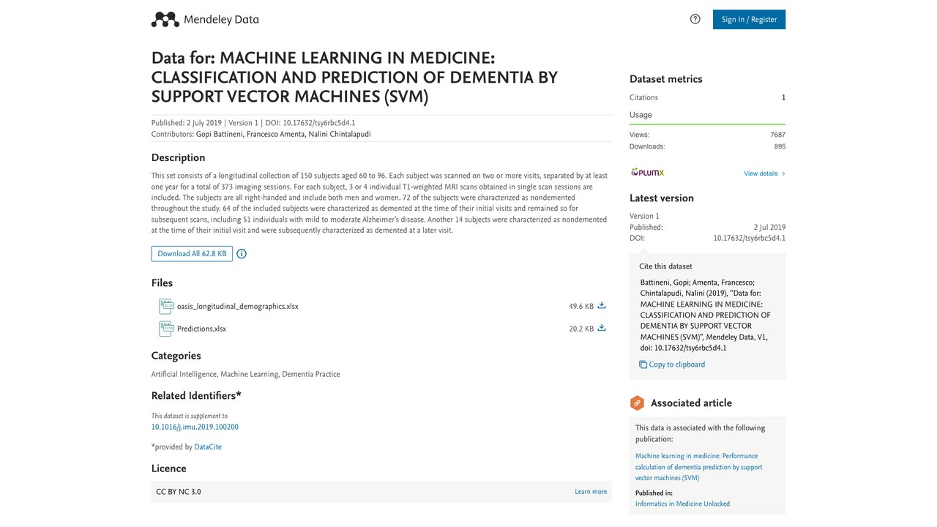Image resolution: width=937 pixels, height=527 pixels.
Task: Click the PlumX logo
Action: tap(647, 173)
